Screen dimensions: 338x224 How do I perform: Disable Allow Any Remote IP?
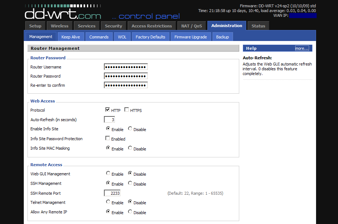pyautogui.click(x=130, y=212)
